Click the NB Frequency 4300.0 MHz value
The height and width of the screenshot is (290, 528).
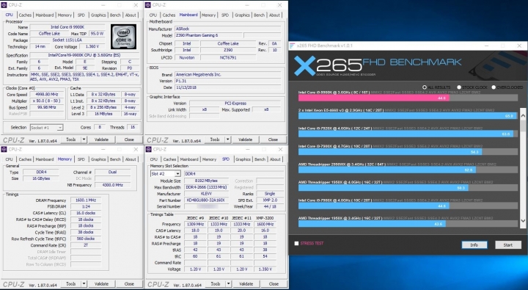(x=112, y=185)
